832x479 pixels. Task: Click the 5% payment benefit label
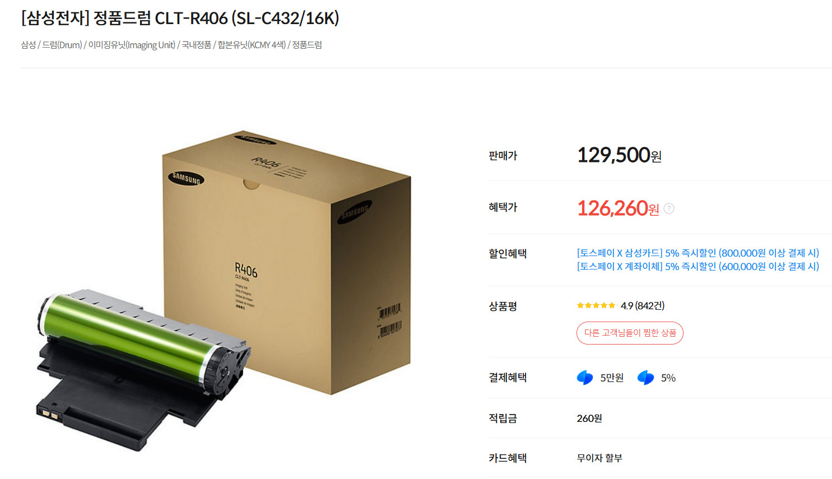coord(668,378)
